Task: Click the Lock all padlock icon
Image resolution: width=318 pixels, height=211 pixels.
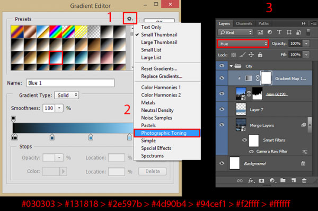Action: 260,55
